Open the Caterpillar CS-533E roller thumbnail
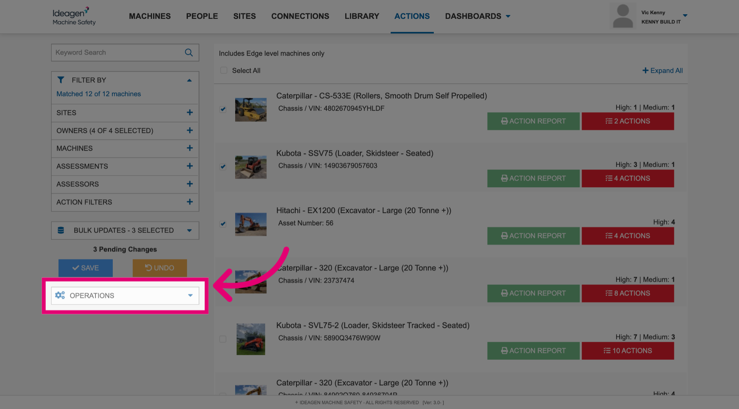This screenshot has width=739, height=409. (251, 110)
